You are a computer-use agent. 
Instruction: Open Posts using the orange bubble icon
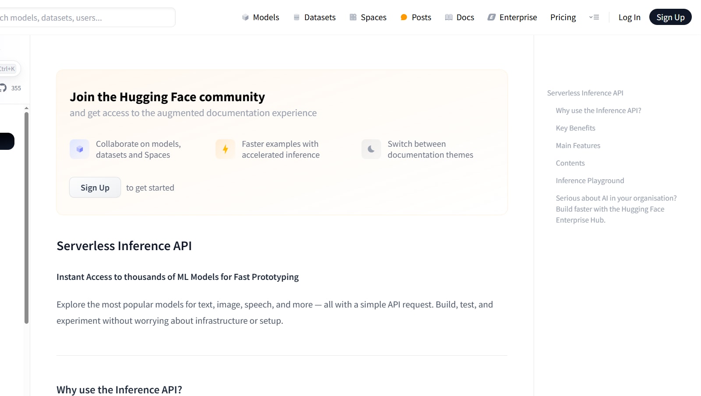click(404, 18)
